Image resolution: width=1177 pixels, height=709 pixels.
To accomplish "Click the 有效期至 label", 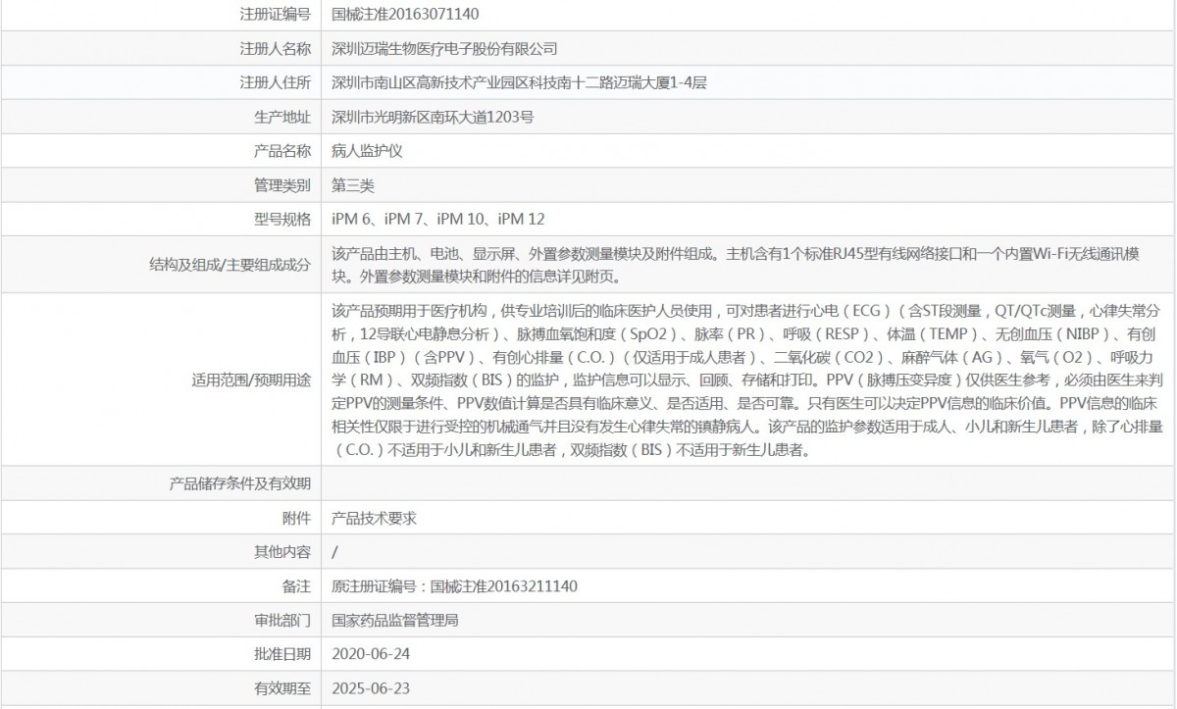I will click(x=282, y=688).
